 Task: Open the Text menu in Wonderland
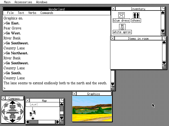coord(21,13)
